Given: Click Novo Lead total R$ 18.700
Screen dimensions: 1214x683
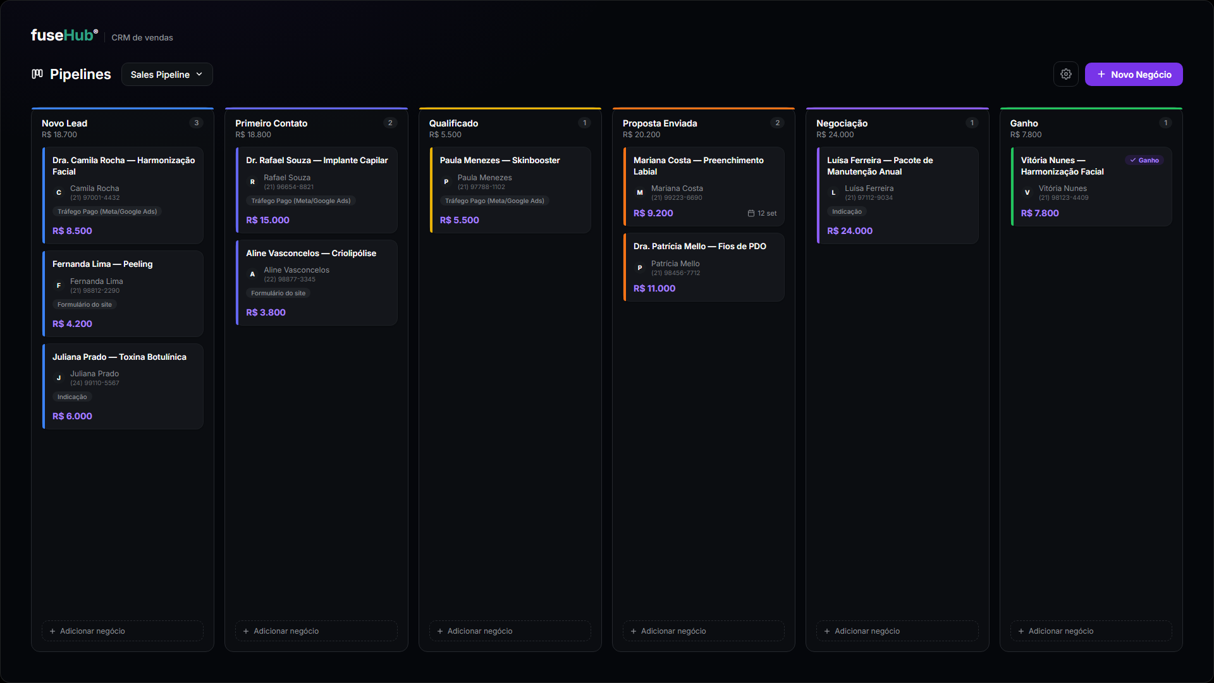Looking at the screenshot, I should [x=59, y=135].
